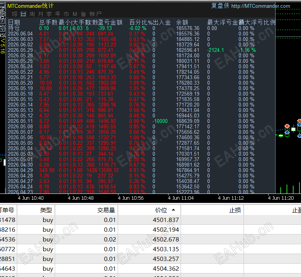Switch to the 账户 account tab
301x277 pixels.
pyautogui.click(x=95, y=14)
